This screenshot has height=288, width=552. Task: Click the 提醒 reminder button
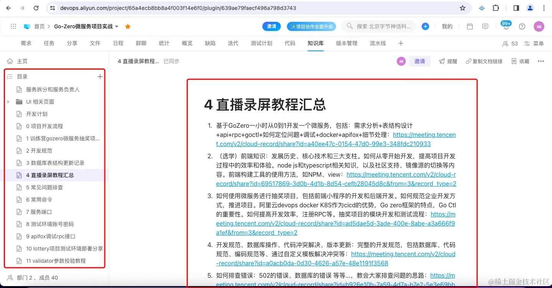[448, 61]
